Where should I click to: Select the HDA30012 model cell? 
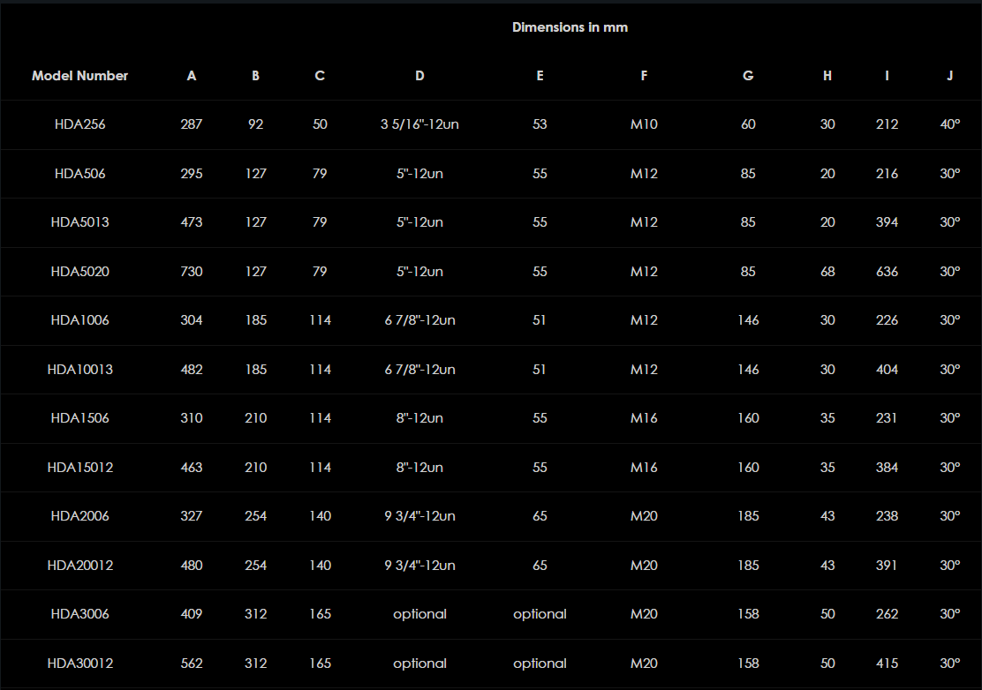click(x=79, y=664)
